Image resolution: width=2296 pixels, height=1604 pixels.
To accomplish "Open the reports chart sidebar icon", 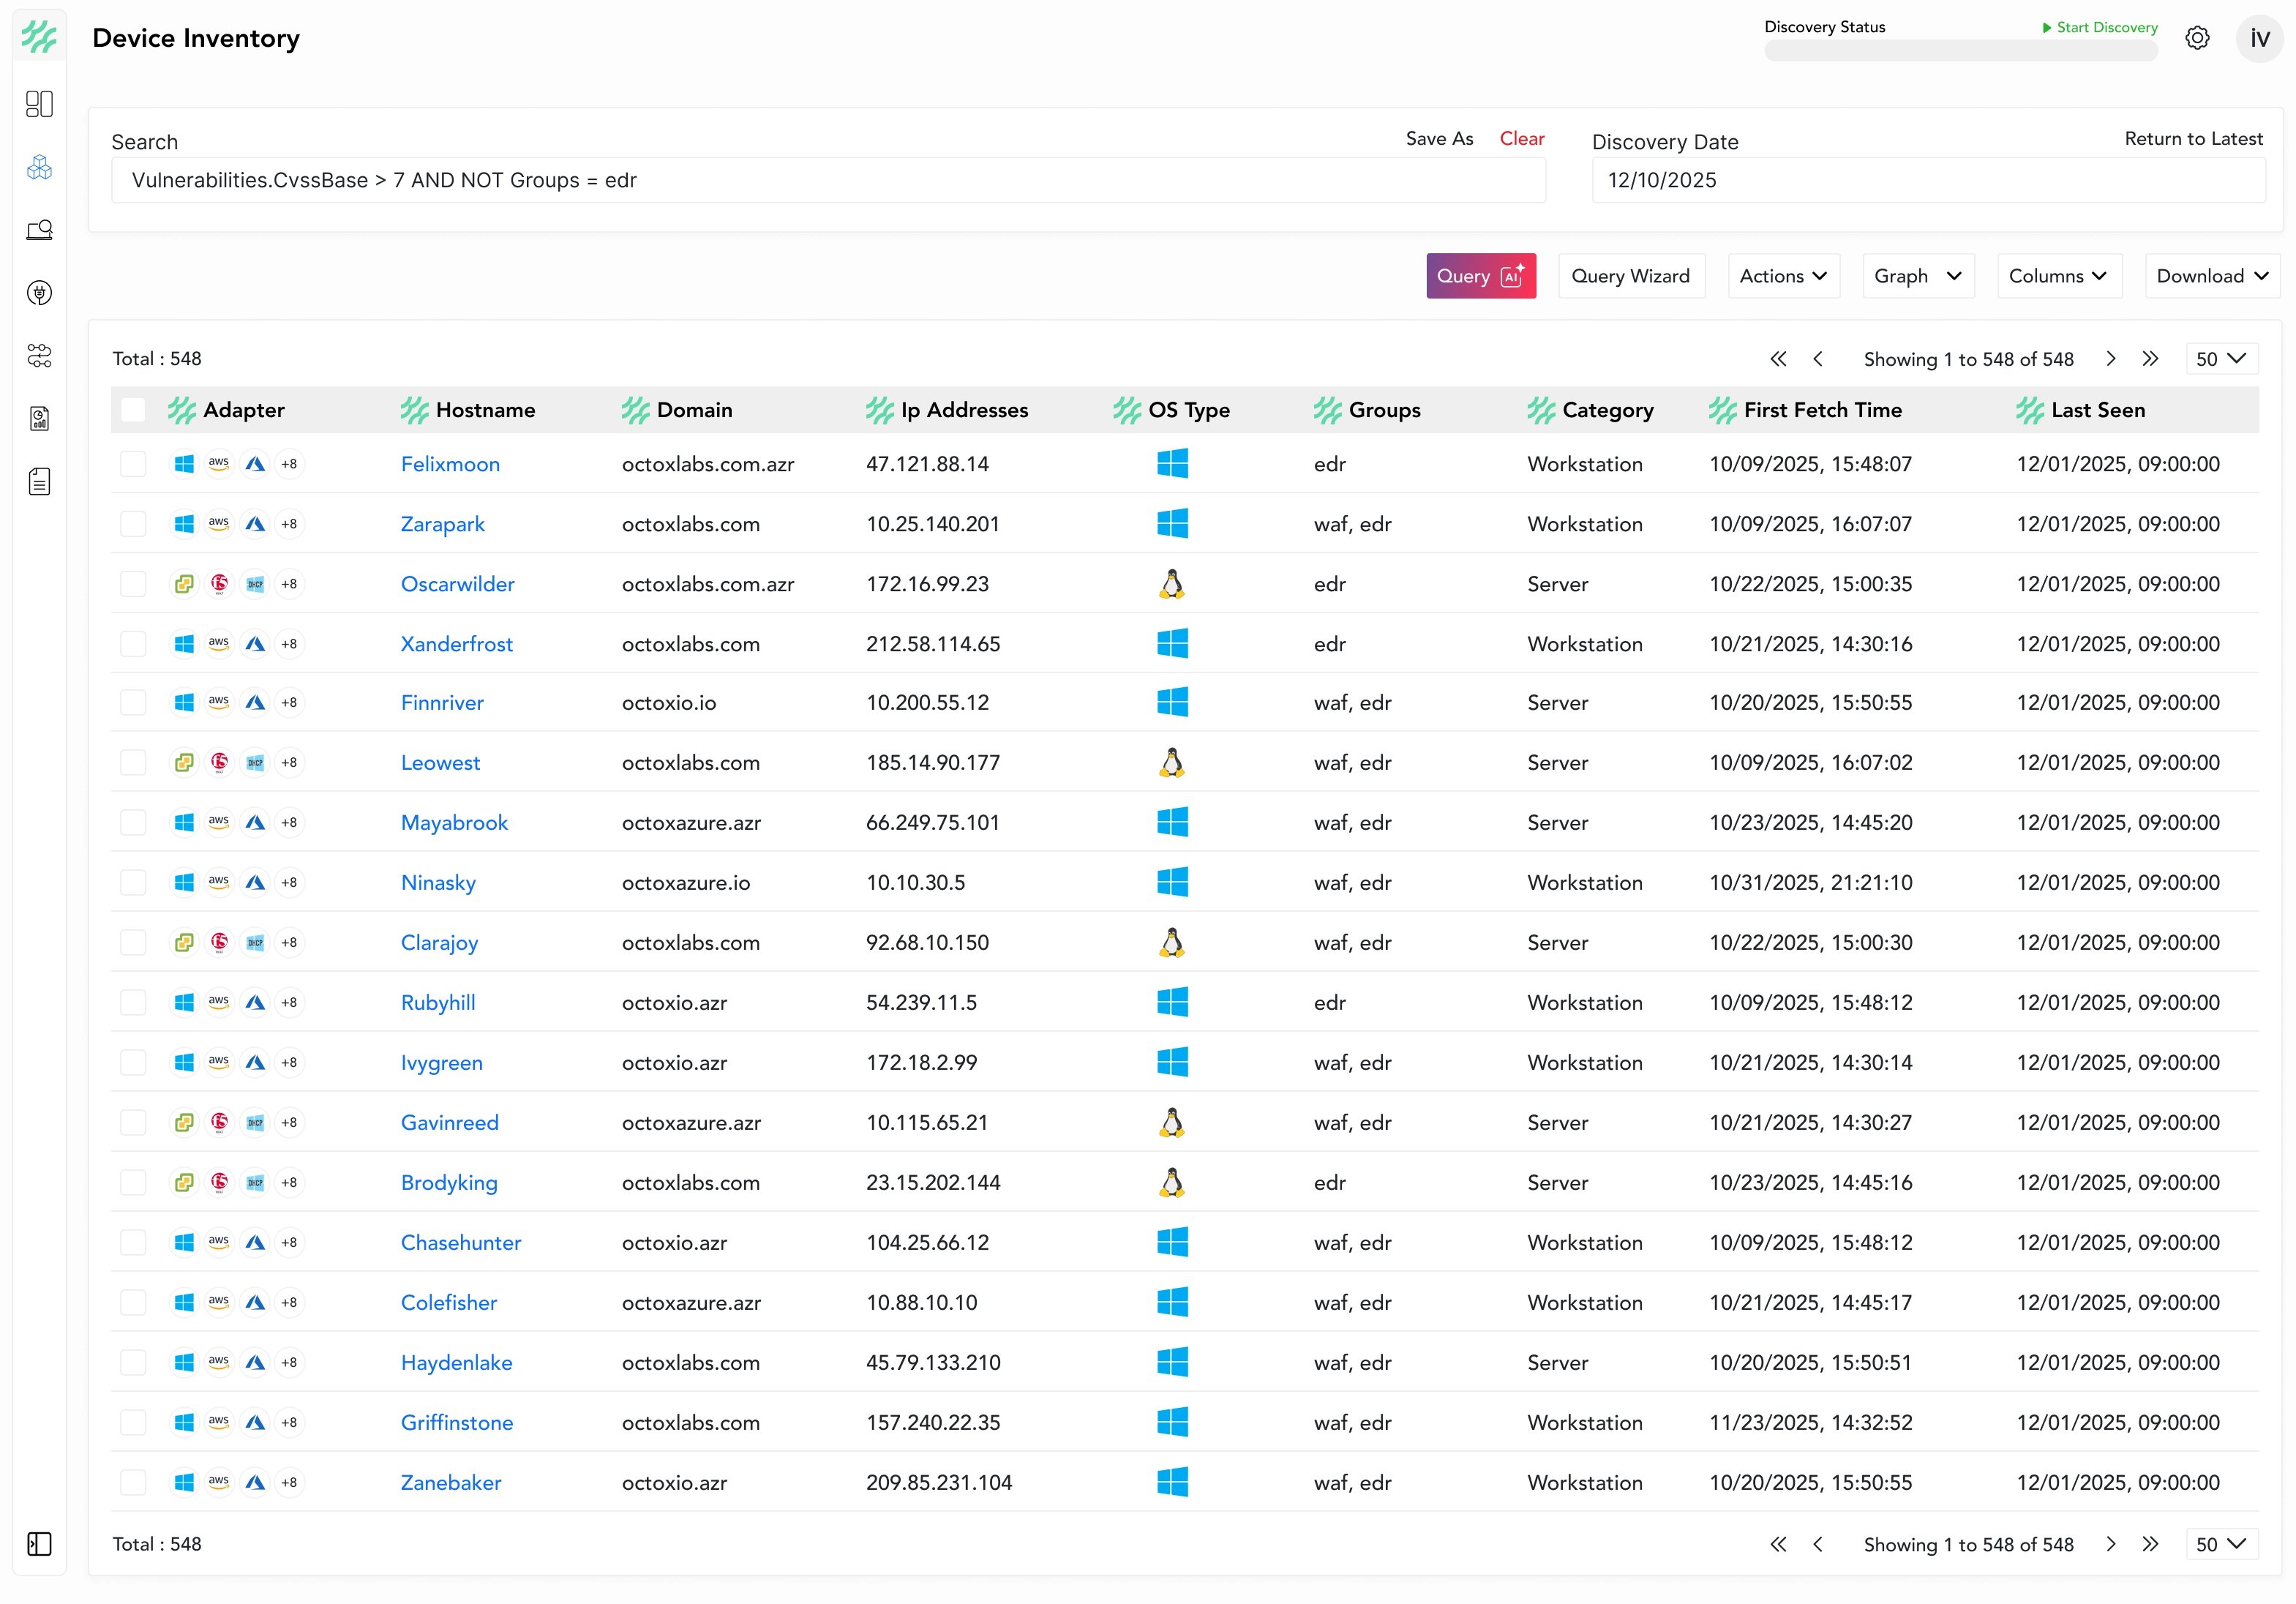I will (x=39, y=419).
